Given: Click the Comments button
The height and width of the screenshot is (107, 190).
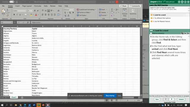Looking at the screenshot, I should (134, 6).
